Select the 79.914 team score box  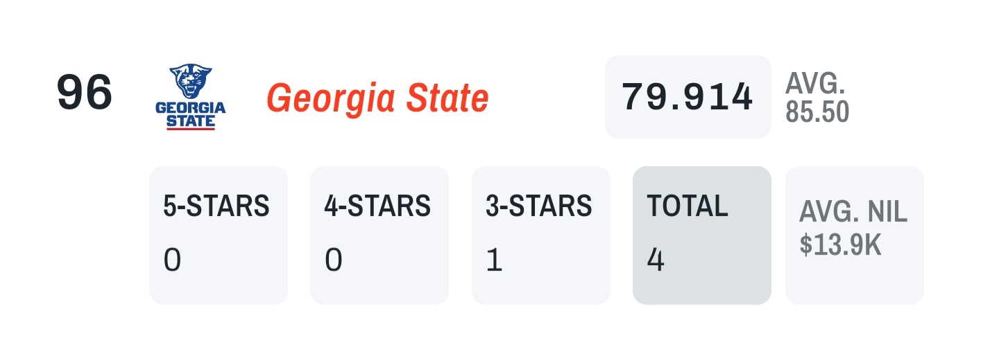coord(688,97)
